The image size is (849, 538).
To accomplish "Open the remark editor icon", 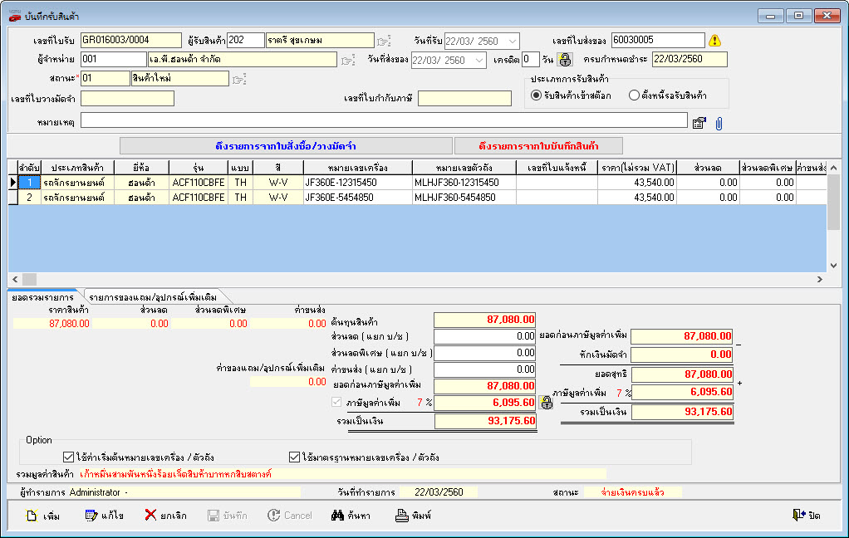I will [x=699, y=123].
